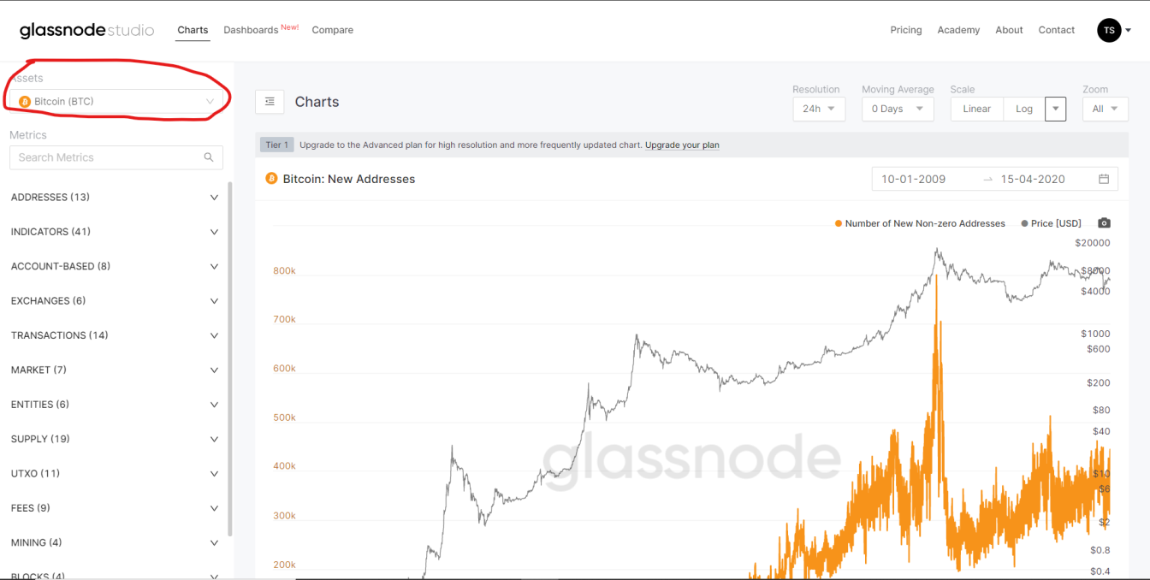Open the Compare section
Screen dimensions: 1150x580
[x=332, y=30]
